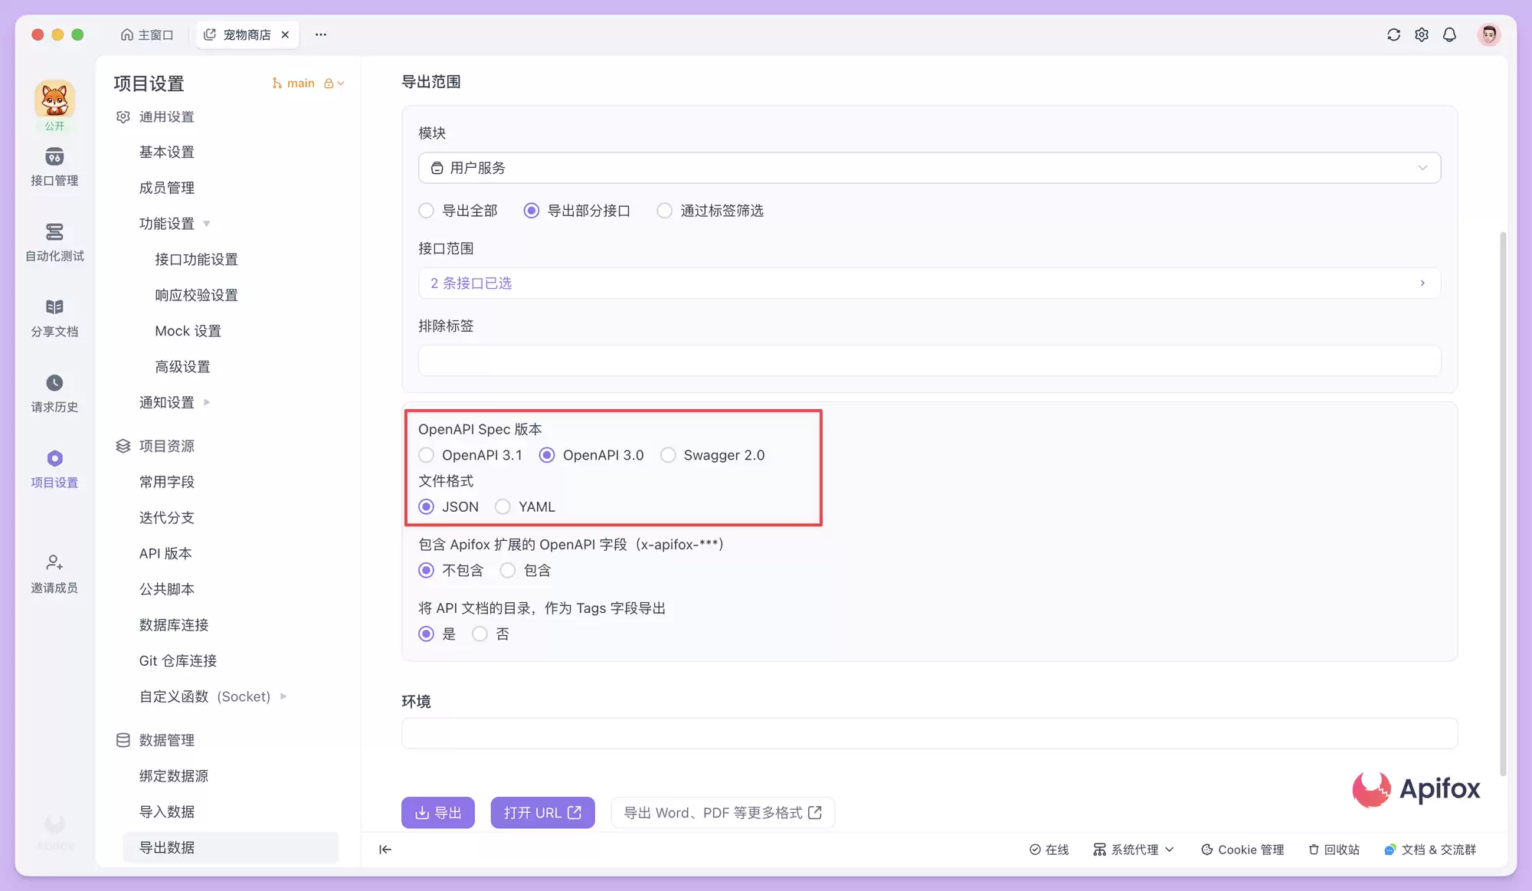Choose OpenAPI 3.0 spec version
This screenshot has height=891, width=1532.
click(547, 455)
